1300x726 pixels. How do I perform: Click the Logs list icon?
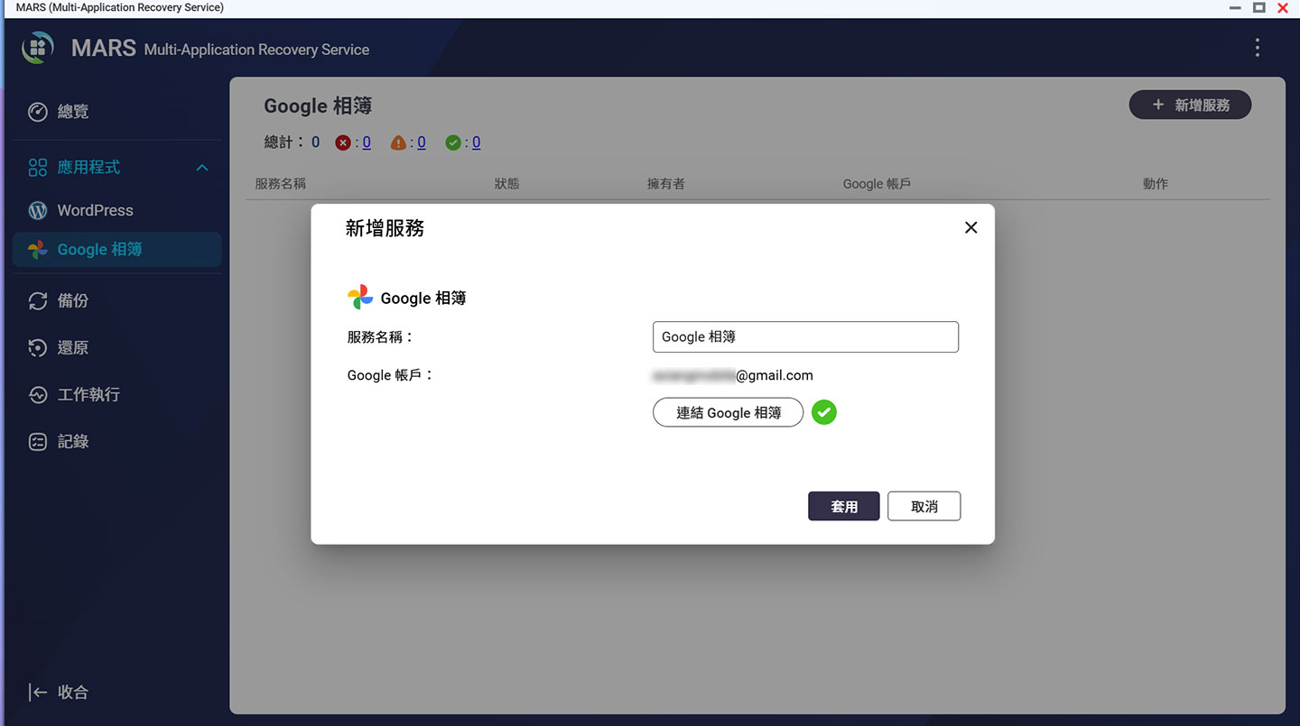tap(38, 441)
